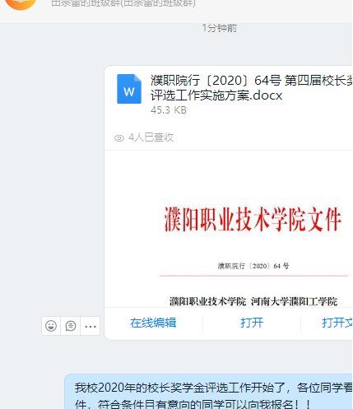Click the 河南大学濮阳工学院 line in preview
Viewport: 353px width, 409px height.
tap(294, 301)
